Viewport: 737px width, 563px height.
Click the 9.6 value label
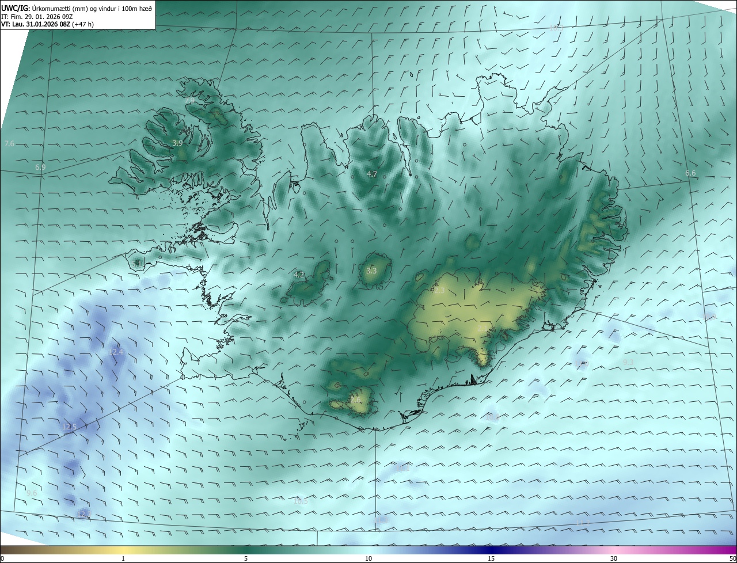(32, 493)
